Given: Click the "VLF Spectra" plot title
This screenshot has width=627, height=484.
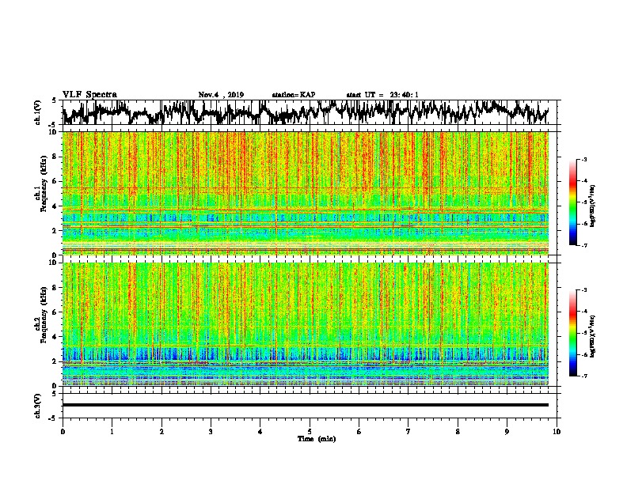Looking at the screenshot, I should [x=89, y=95].
